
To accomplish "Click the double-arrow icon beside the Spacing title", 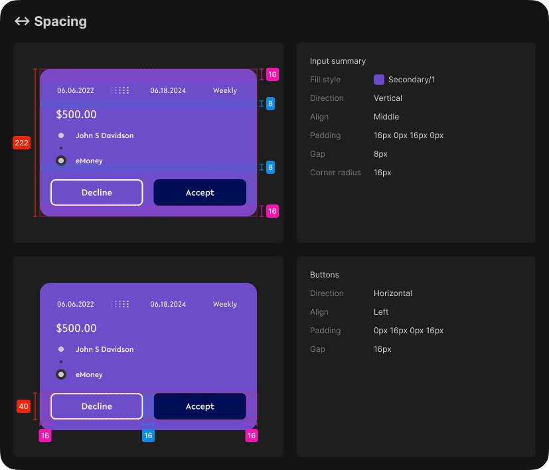I will tap(22, 21).
